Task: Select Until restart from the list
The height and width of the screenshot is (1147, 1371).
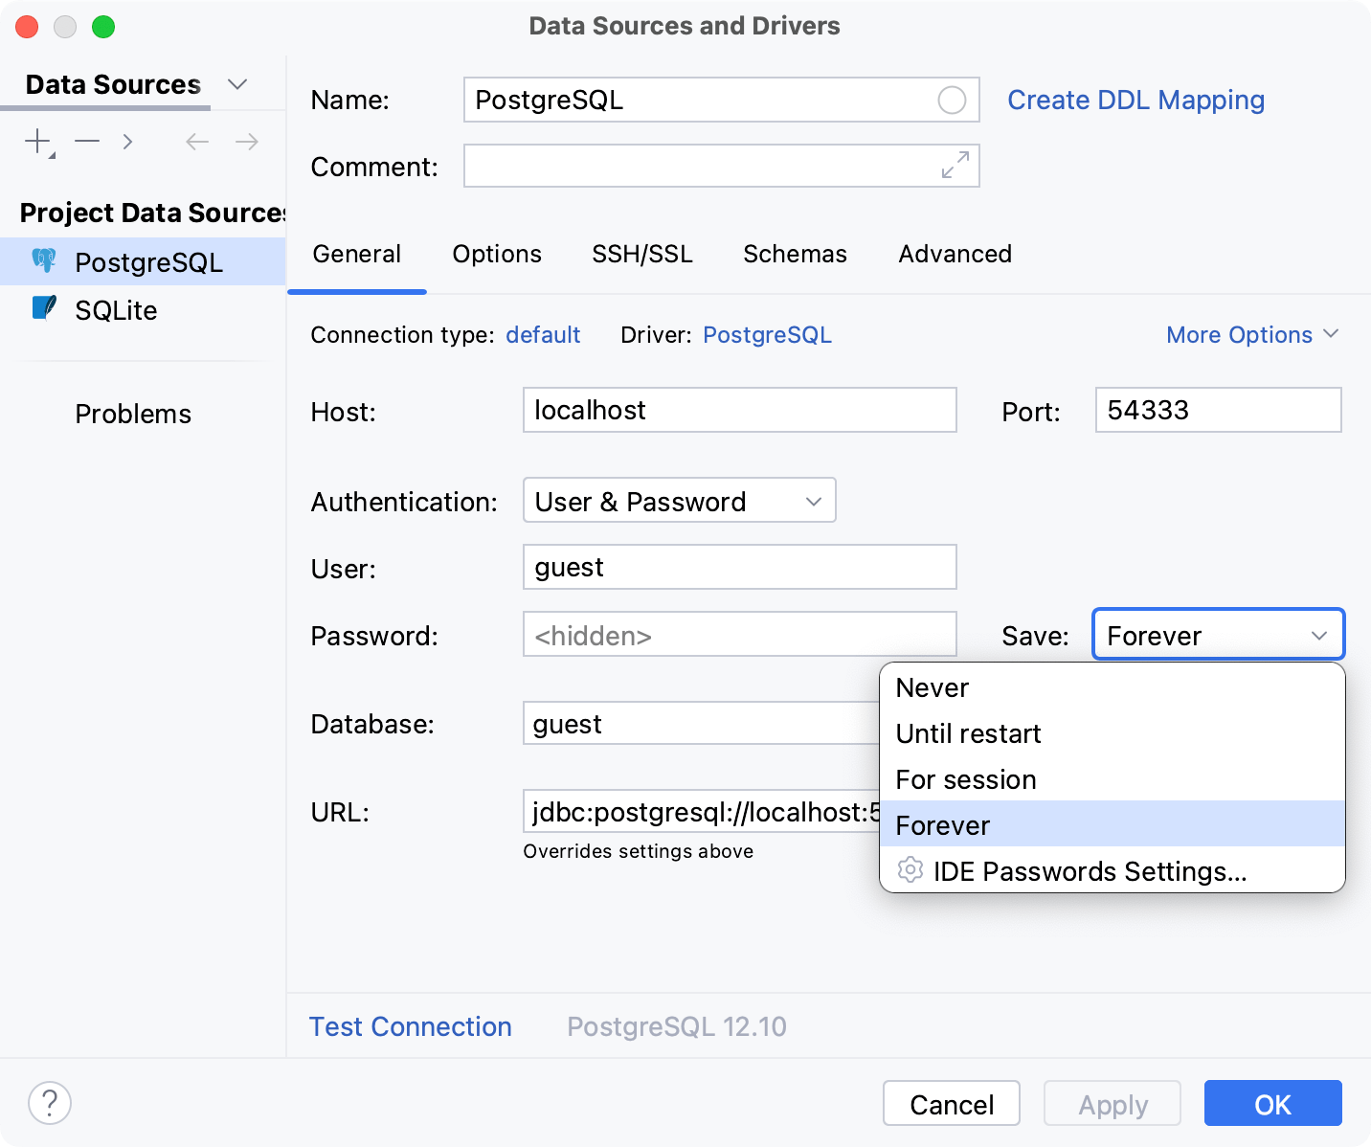Action: (x=968, y=733)
